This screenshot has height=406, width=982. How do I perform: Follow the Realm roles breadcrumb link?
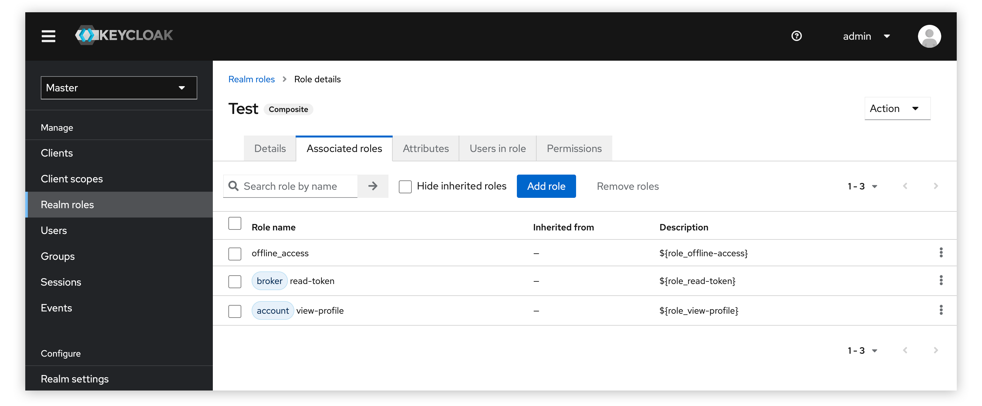click(251, 79)
